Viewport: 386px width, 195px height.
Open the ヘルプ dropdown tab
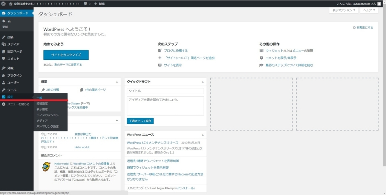click(369, 10)
